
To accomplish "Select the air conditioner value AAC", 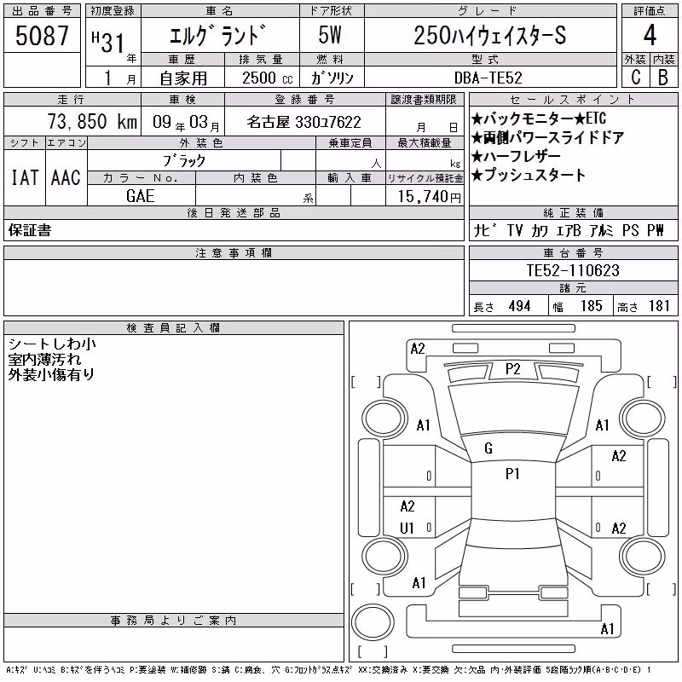I will pyautogui.click(x=66, y=177).
